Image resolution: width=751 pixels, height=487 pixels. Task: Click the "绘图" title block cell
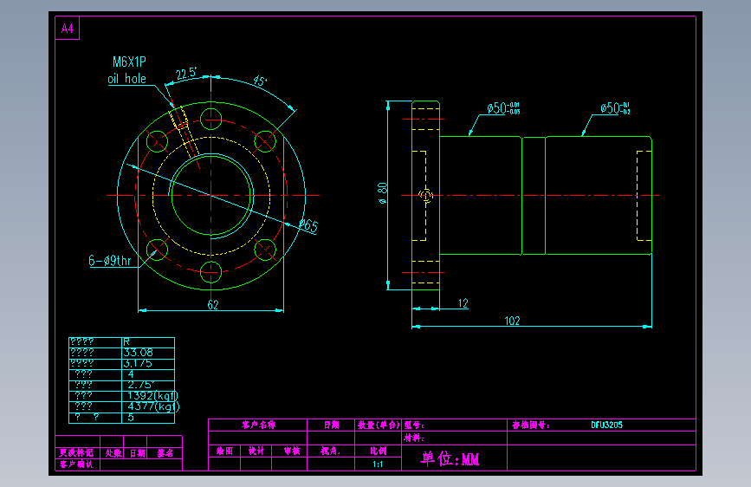pos(224,451)
